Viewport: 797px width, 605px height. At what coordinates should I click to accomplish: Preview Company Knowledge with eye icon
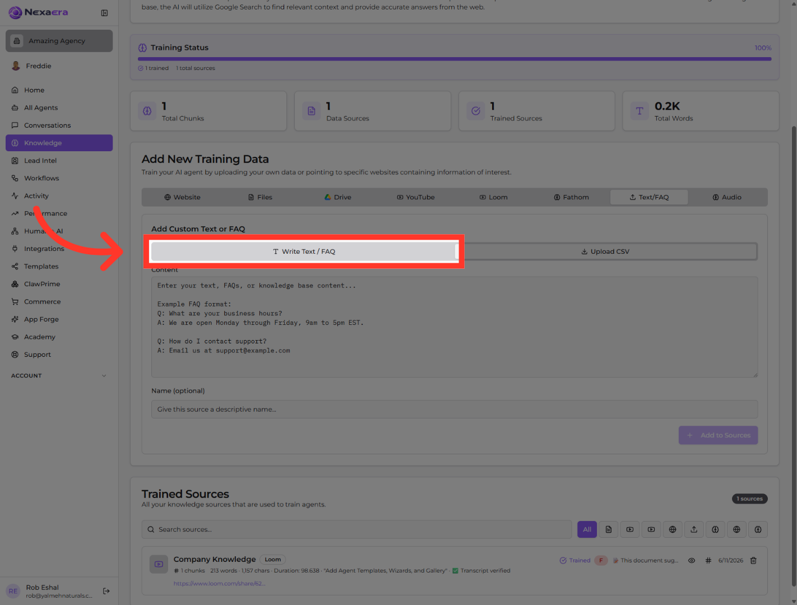692,560
